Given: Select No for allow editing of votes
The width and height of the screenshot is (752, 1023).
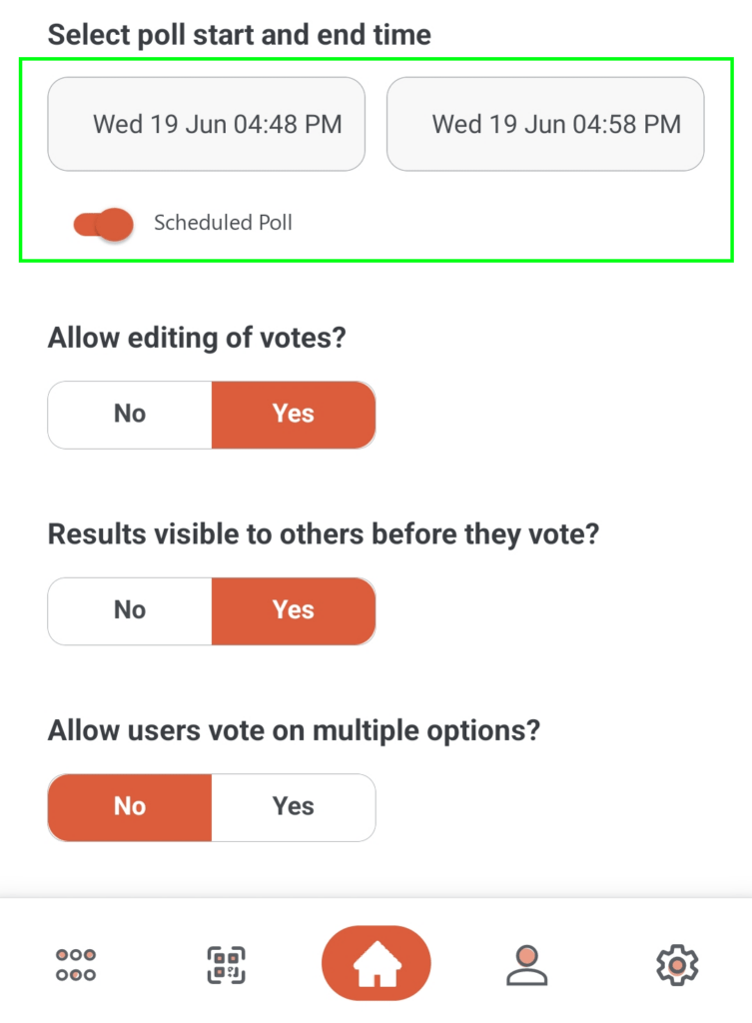Looking at the screenshot, I should 130,414.
